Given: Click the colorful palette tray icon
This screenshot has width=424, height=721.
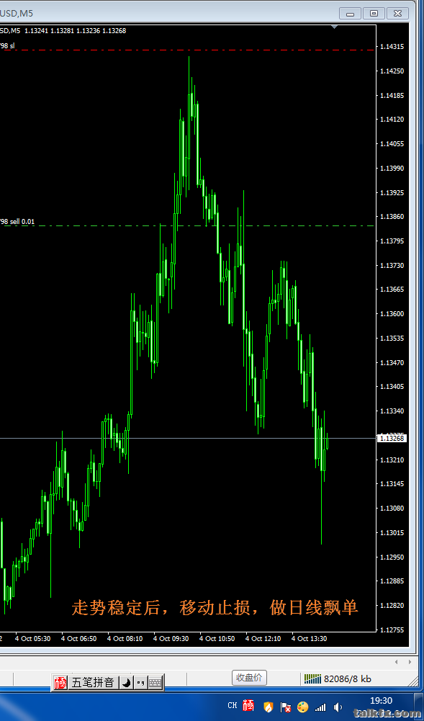Looking at the screenshot, I should tap(303, 707).
